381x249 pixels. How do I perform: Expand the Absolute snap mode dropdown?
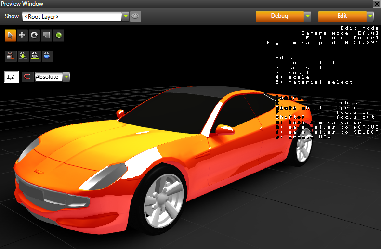pos(66,77)
